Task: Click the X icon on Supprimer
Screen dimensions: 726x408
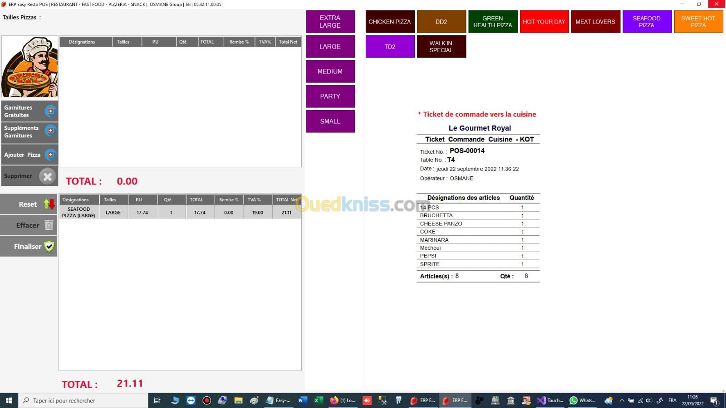Action: point(47,176)
